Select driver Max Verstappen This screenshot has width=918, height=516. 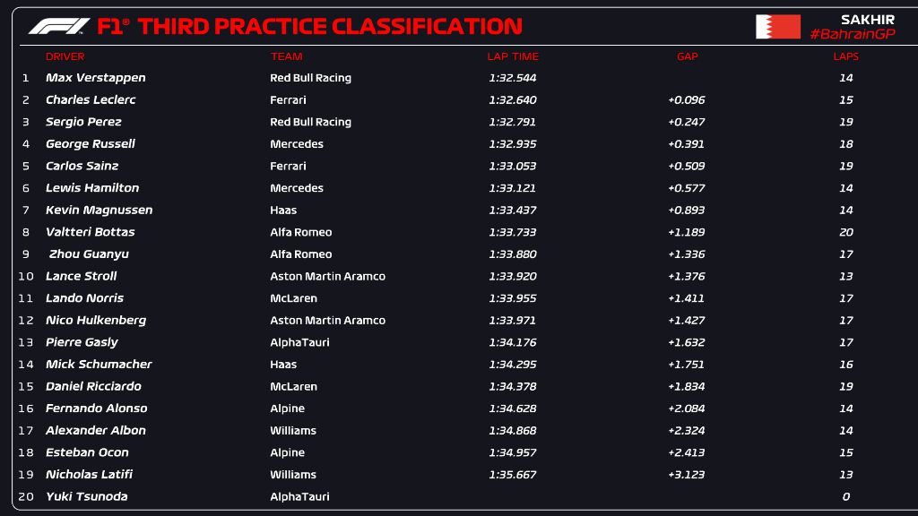(95, 78)
